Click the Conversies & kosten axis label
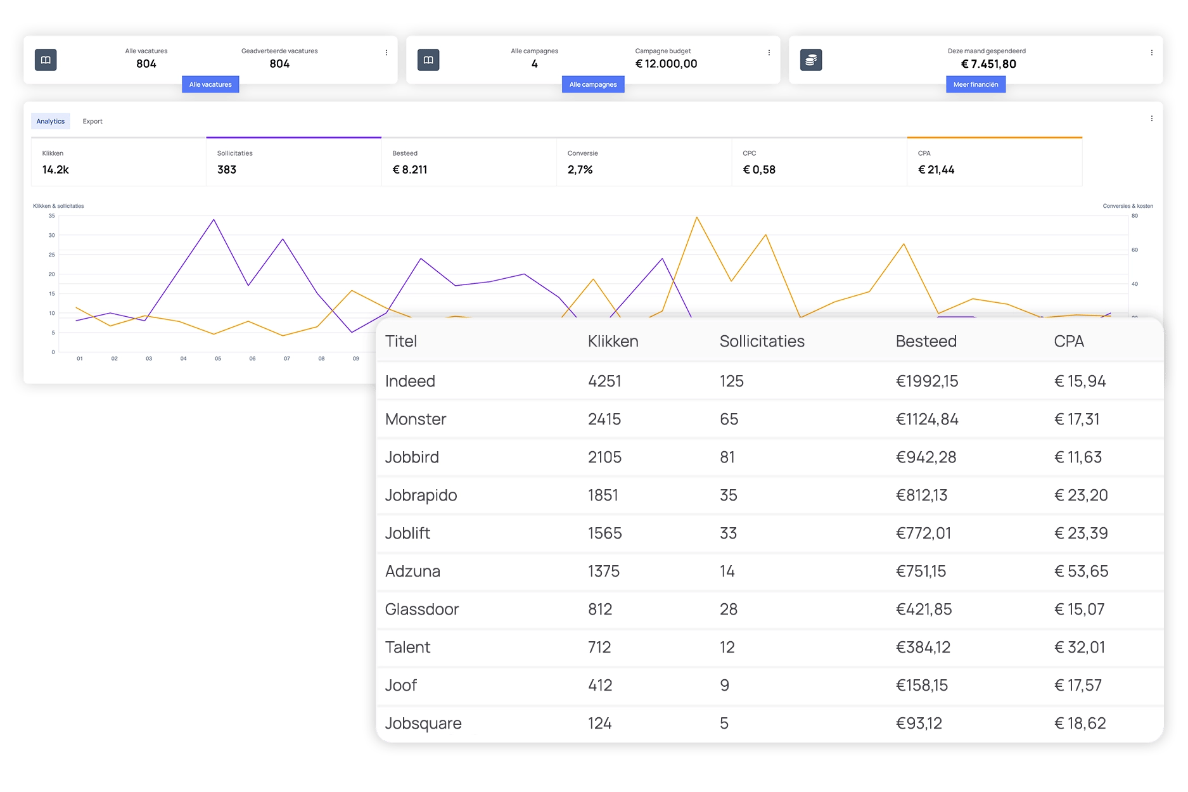 click(1128, 206)
